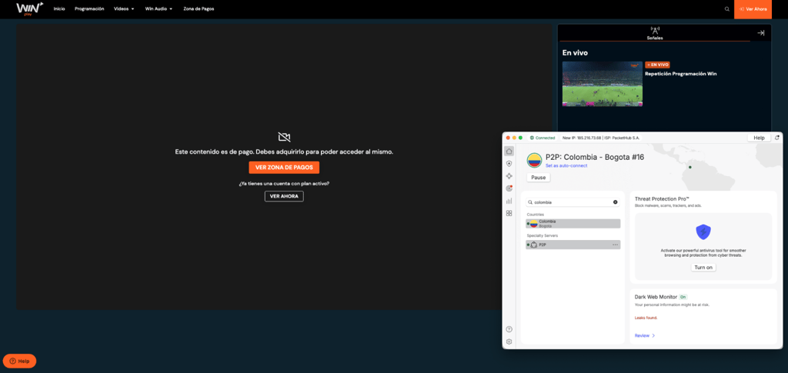788x373 pixels.
Task: Click the green Connected status indicator
Action: tap(543, 138)
